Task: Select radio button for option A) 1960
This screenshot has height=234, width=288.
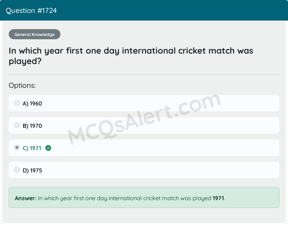Action: click(x=17, y=103)
